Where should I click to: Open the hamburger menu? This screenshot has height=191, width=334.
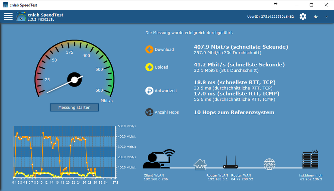pyautogui.click(x=8, y=16)
